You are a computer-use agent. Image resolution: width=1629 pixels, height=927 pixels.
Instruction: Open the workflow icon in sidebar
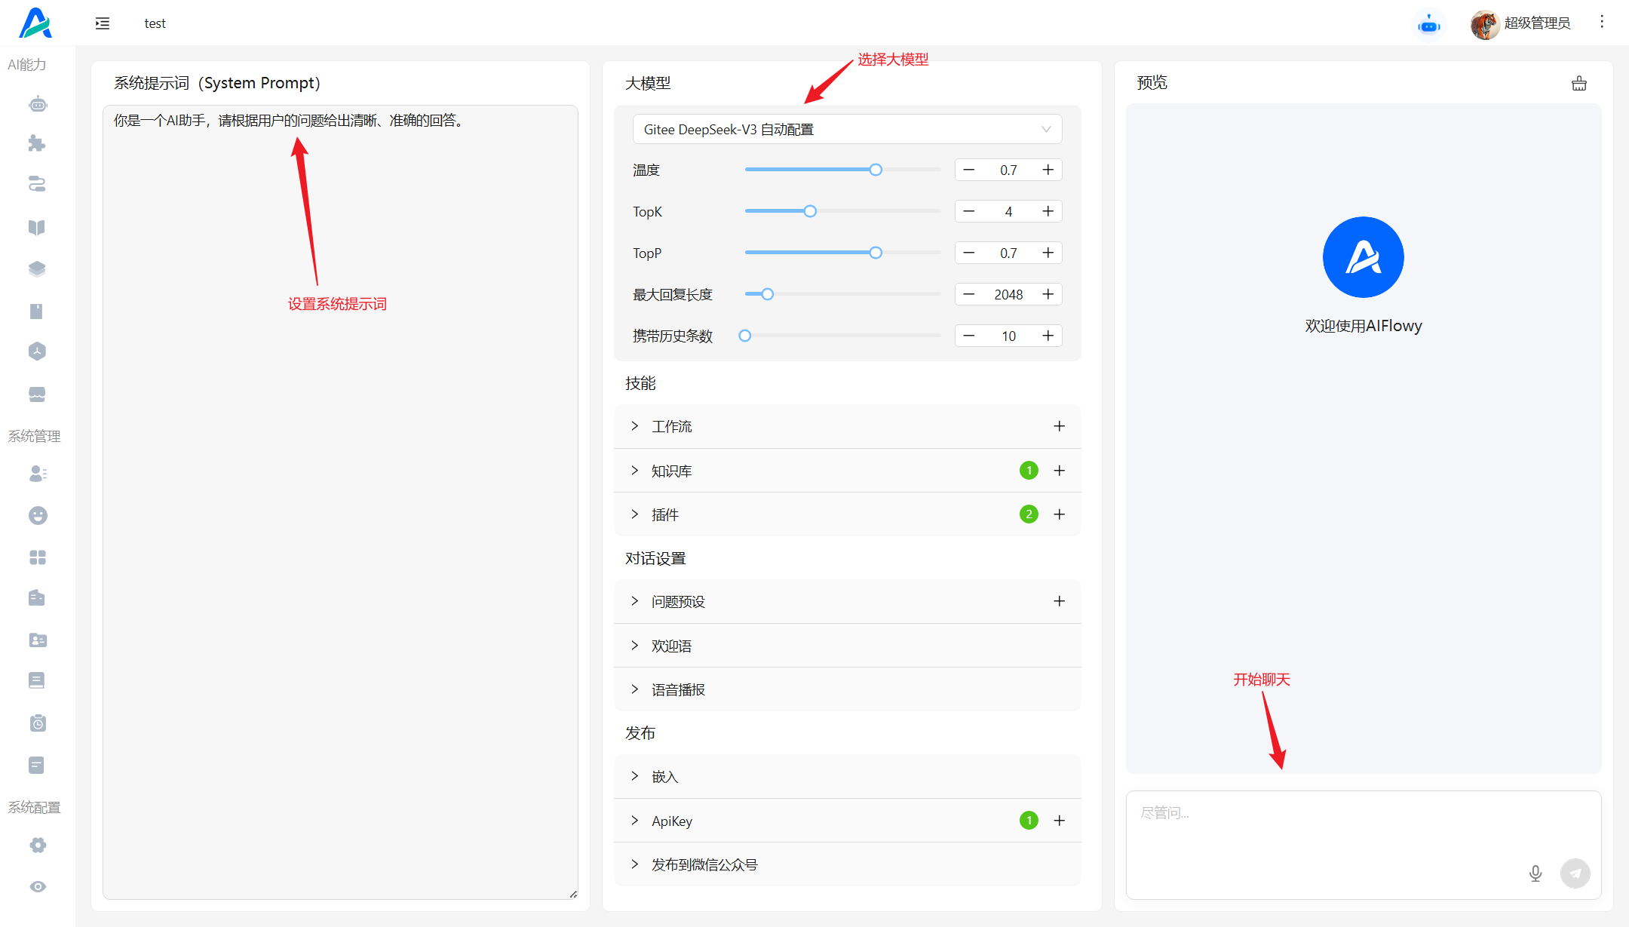tap(37, 184)
